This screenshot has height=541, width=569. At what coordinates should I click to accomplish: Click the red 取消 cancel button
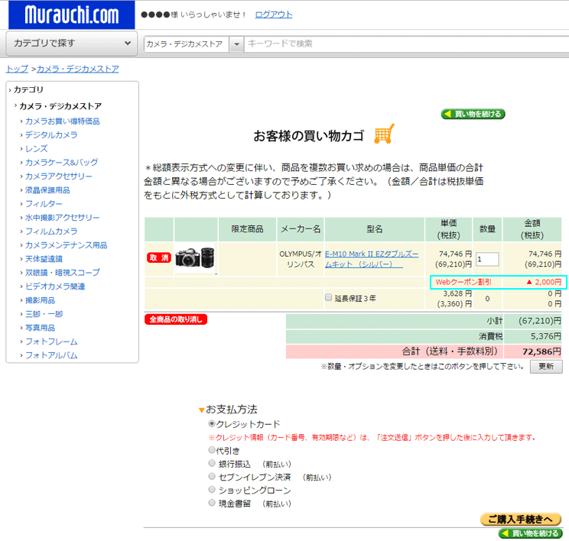tap(159, 258)
